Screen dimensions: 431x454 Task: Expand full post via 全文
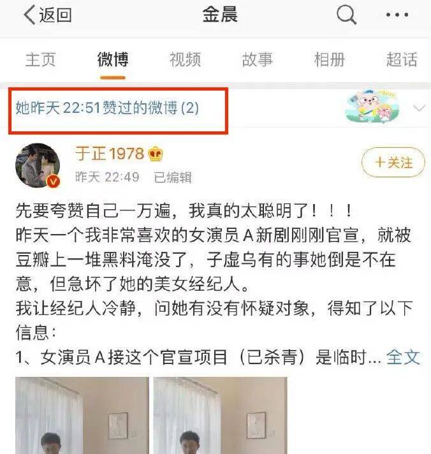pos(403,357)
